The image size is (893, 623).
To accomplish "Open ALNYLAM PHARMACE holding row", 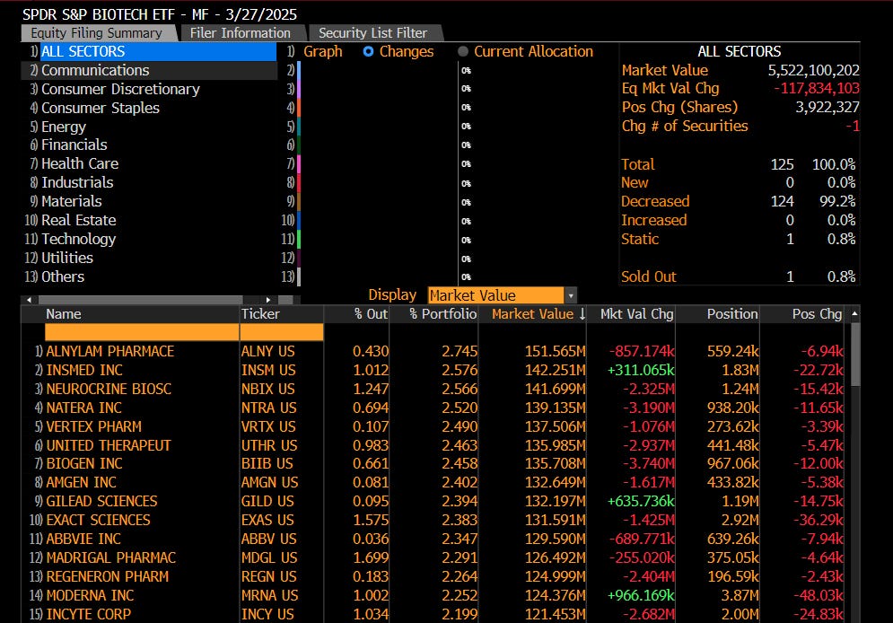I will 433,351.
